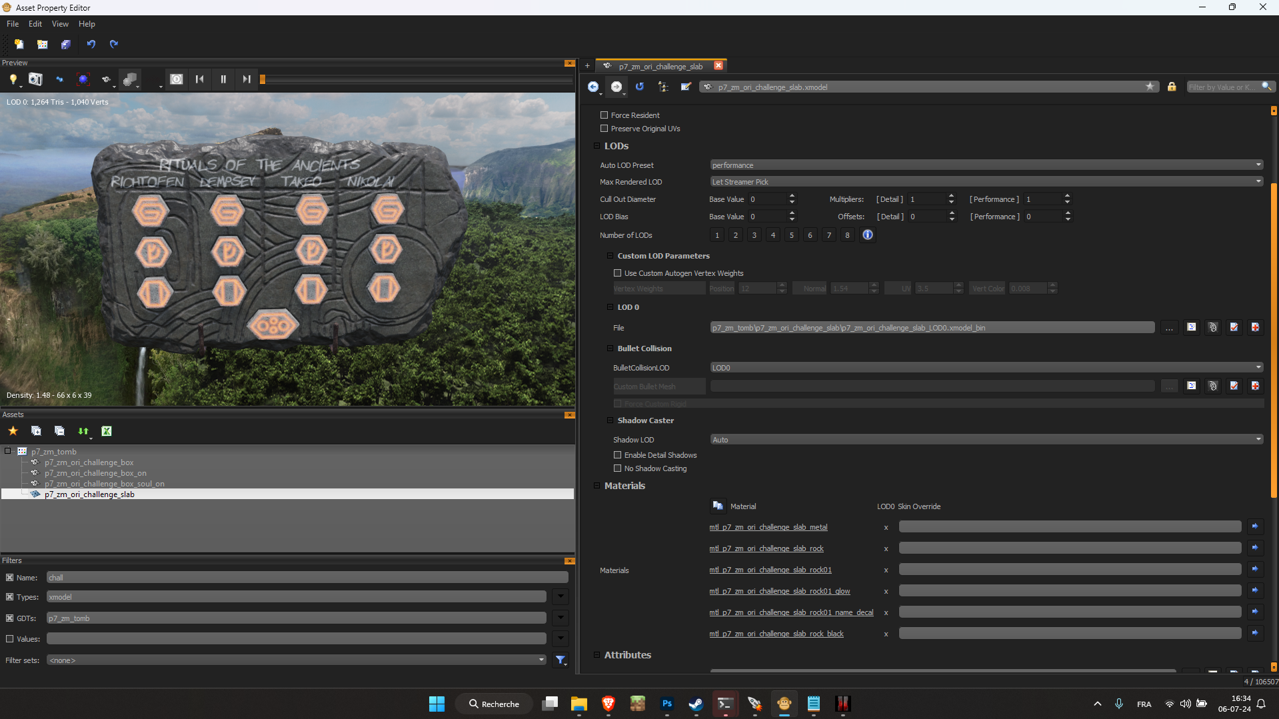This screenshot has height=719, width=1279.
Task: Collapse the LODs section
Action: tap(597, 146)
